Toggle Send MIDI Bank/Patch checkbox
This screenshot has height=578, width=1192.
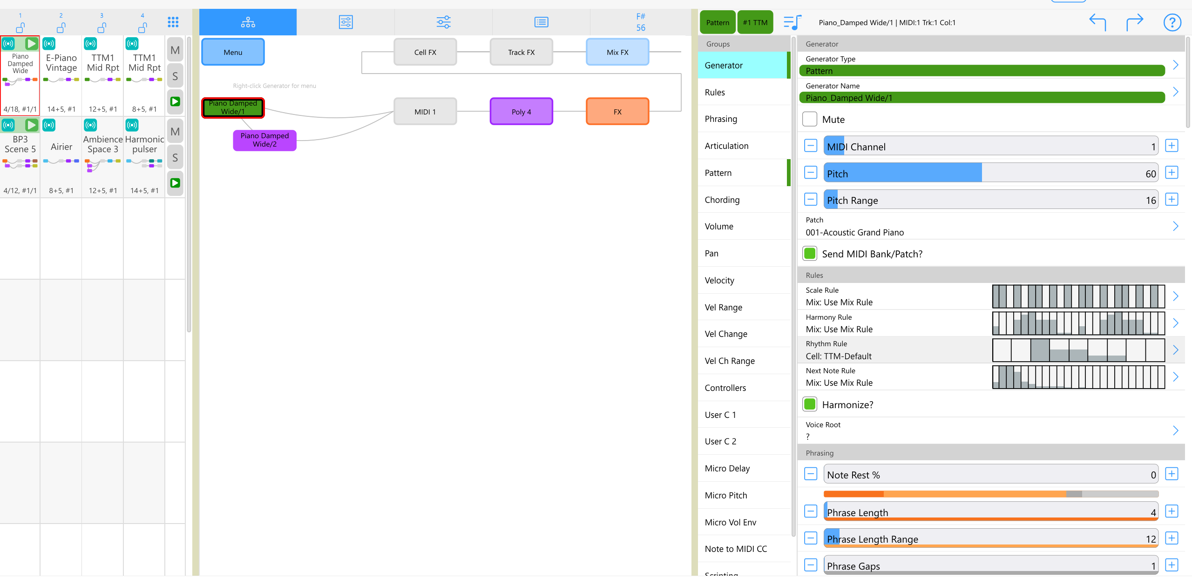pos(810,254)
